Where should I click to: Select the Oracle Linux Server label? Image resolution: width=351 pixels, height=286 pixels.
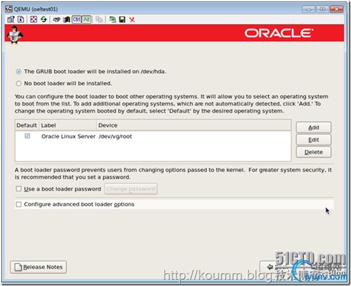[68, 136]
